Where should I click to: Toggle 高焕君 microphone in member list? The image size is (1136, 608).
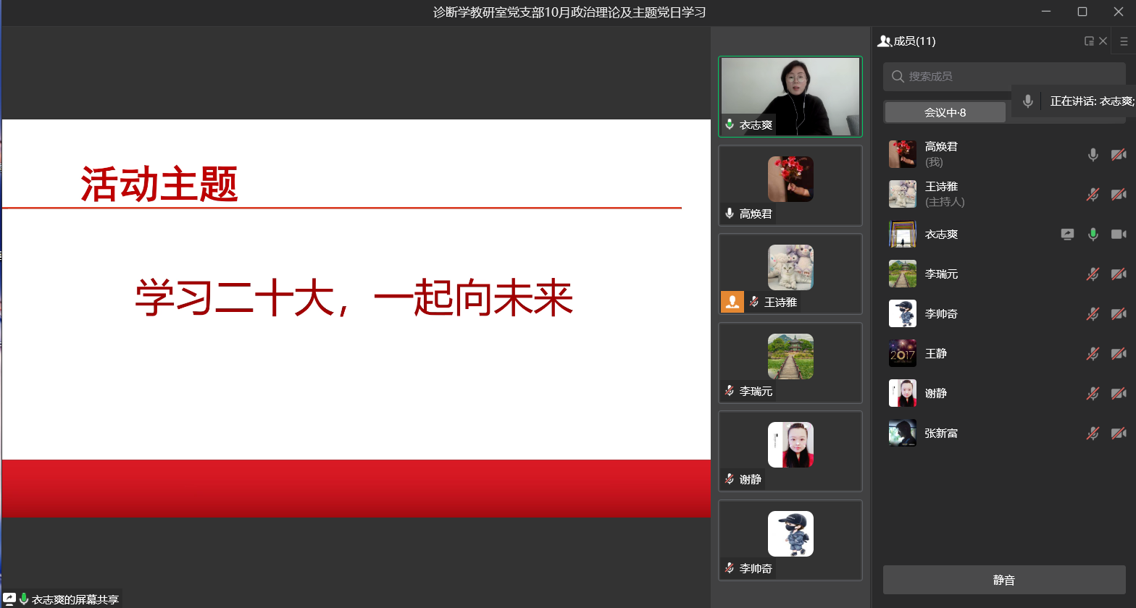click(1093, 154)
